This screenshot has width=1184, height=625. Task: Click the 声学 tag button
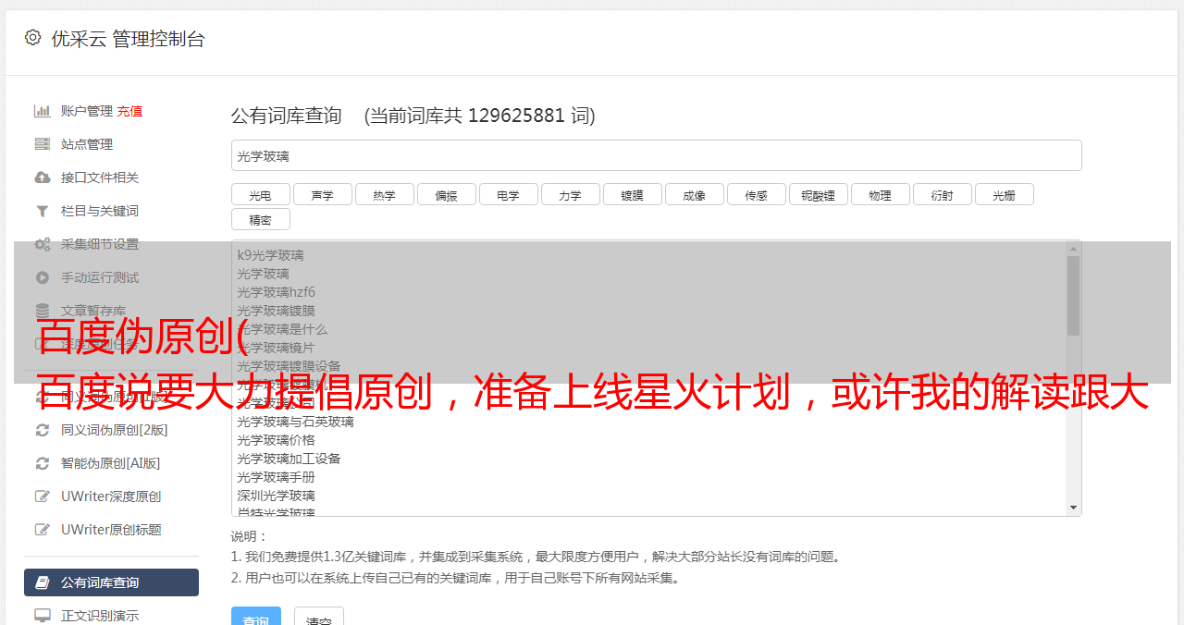coord(322,194)
